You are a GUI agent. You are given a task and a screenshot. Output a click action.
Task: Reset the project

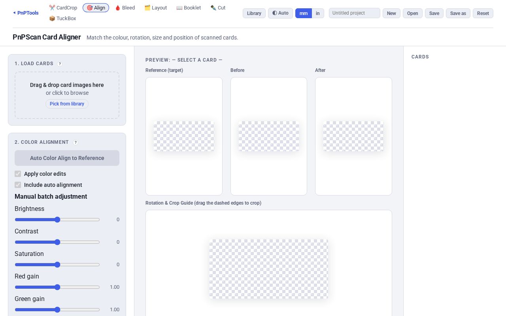pos(483,13)
